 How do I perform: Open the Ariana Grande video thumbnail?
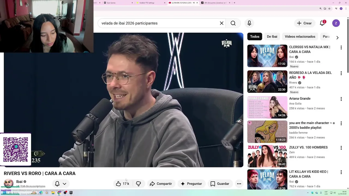pyautogui.click(x=267, y=107)
